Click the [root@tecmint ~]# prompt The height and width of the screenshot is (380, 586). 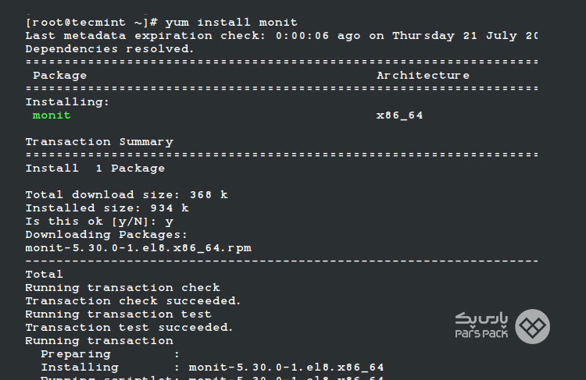(91, 23)
